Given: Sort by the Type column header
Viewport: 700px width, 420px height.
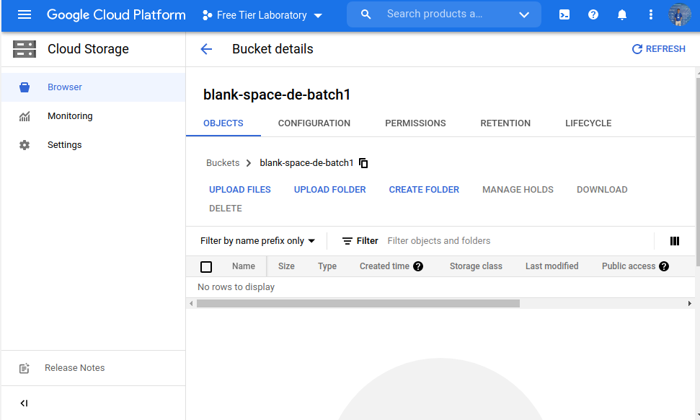Looking at the screenshot, I should 327,266.
